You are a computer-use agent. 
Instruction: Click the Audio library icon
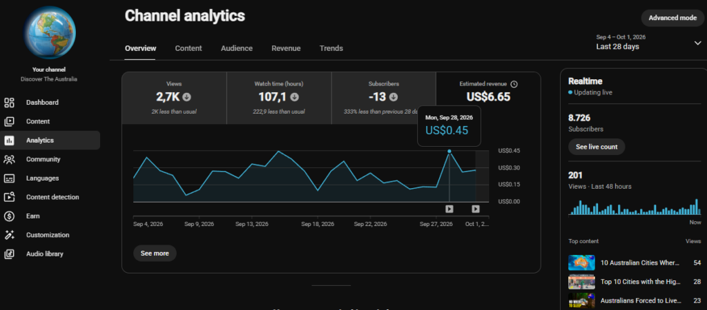9,254
